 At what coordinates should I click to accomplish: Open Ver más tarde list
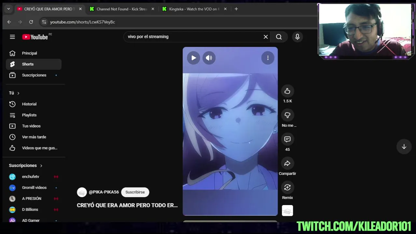[34, 137]
